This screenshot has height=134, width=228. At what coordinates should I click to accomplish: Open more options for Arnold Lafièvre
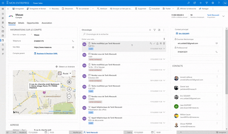coord(217,76)
